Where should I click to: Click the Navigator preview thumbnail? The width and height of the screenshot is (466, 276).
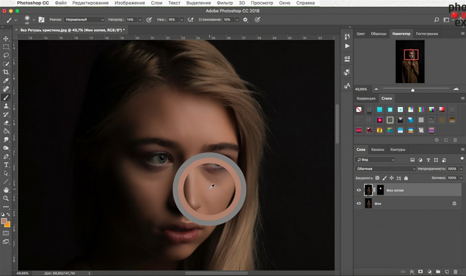410,61
